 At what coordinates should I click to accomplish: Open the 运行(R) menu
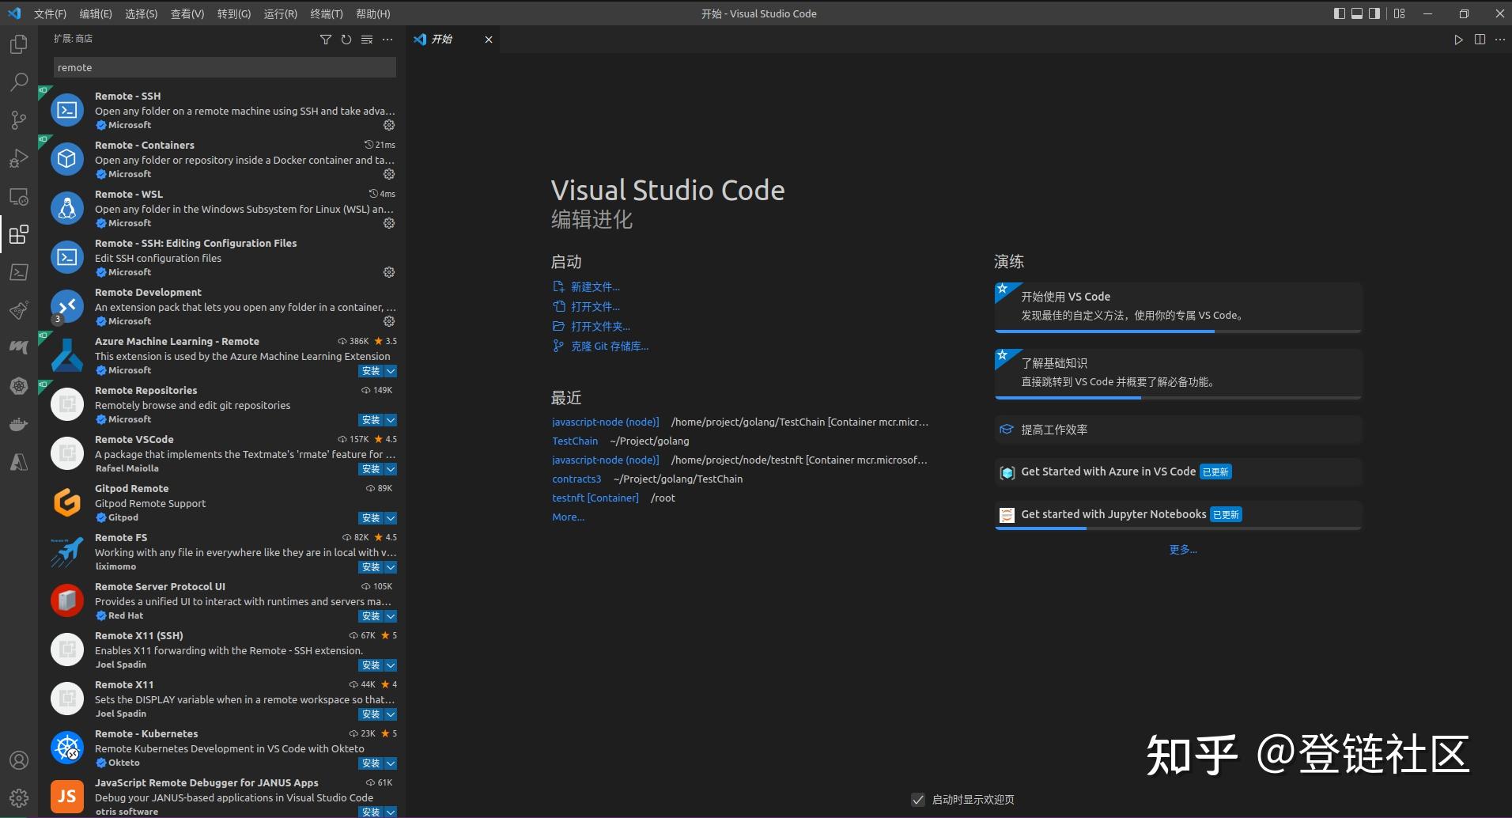(280, 13)
